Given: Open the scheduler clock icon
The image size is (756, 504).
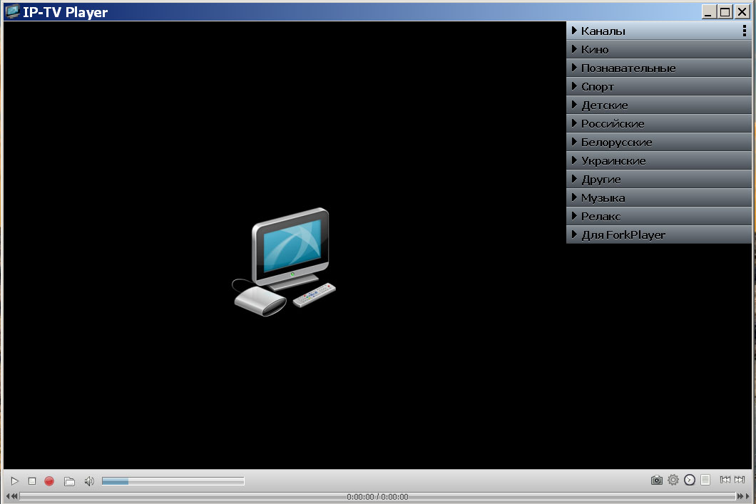Looking at the screenshot, I should 690,480.
